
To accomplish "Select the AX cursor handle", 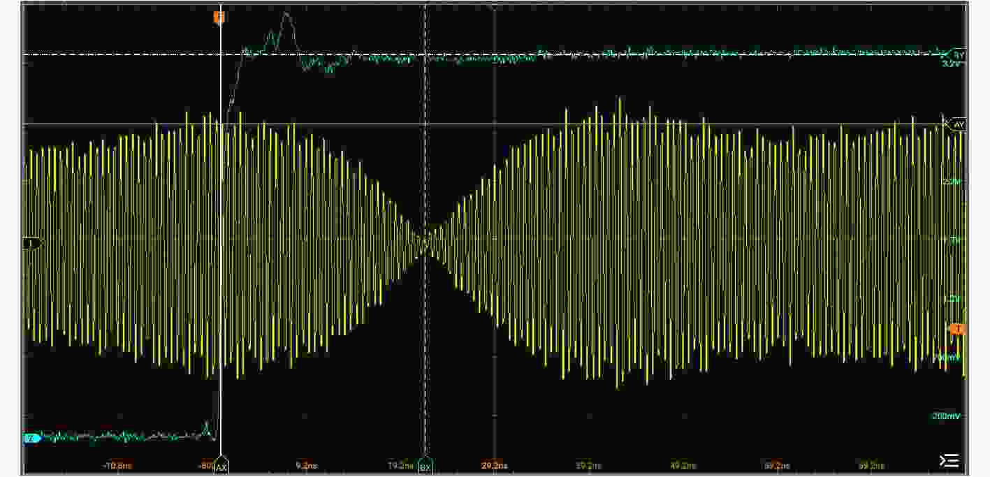I will point(221,467).
